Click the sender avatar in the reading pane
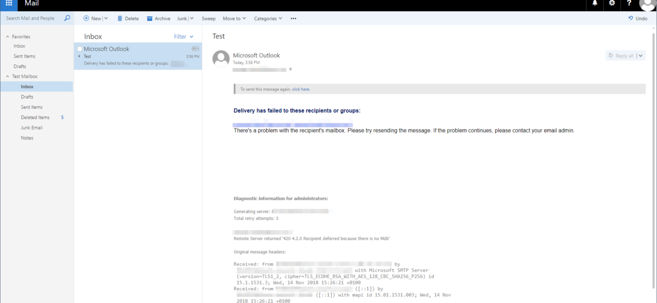Screen dimensions: 657x303 (x=221, y=58)
